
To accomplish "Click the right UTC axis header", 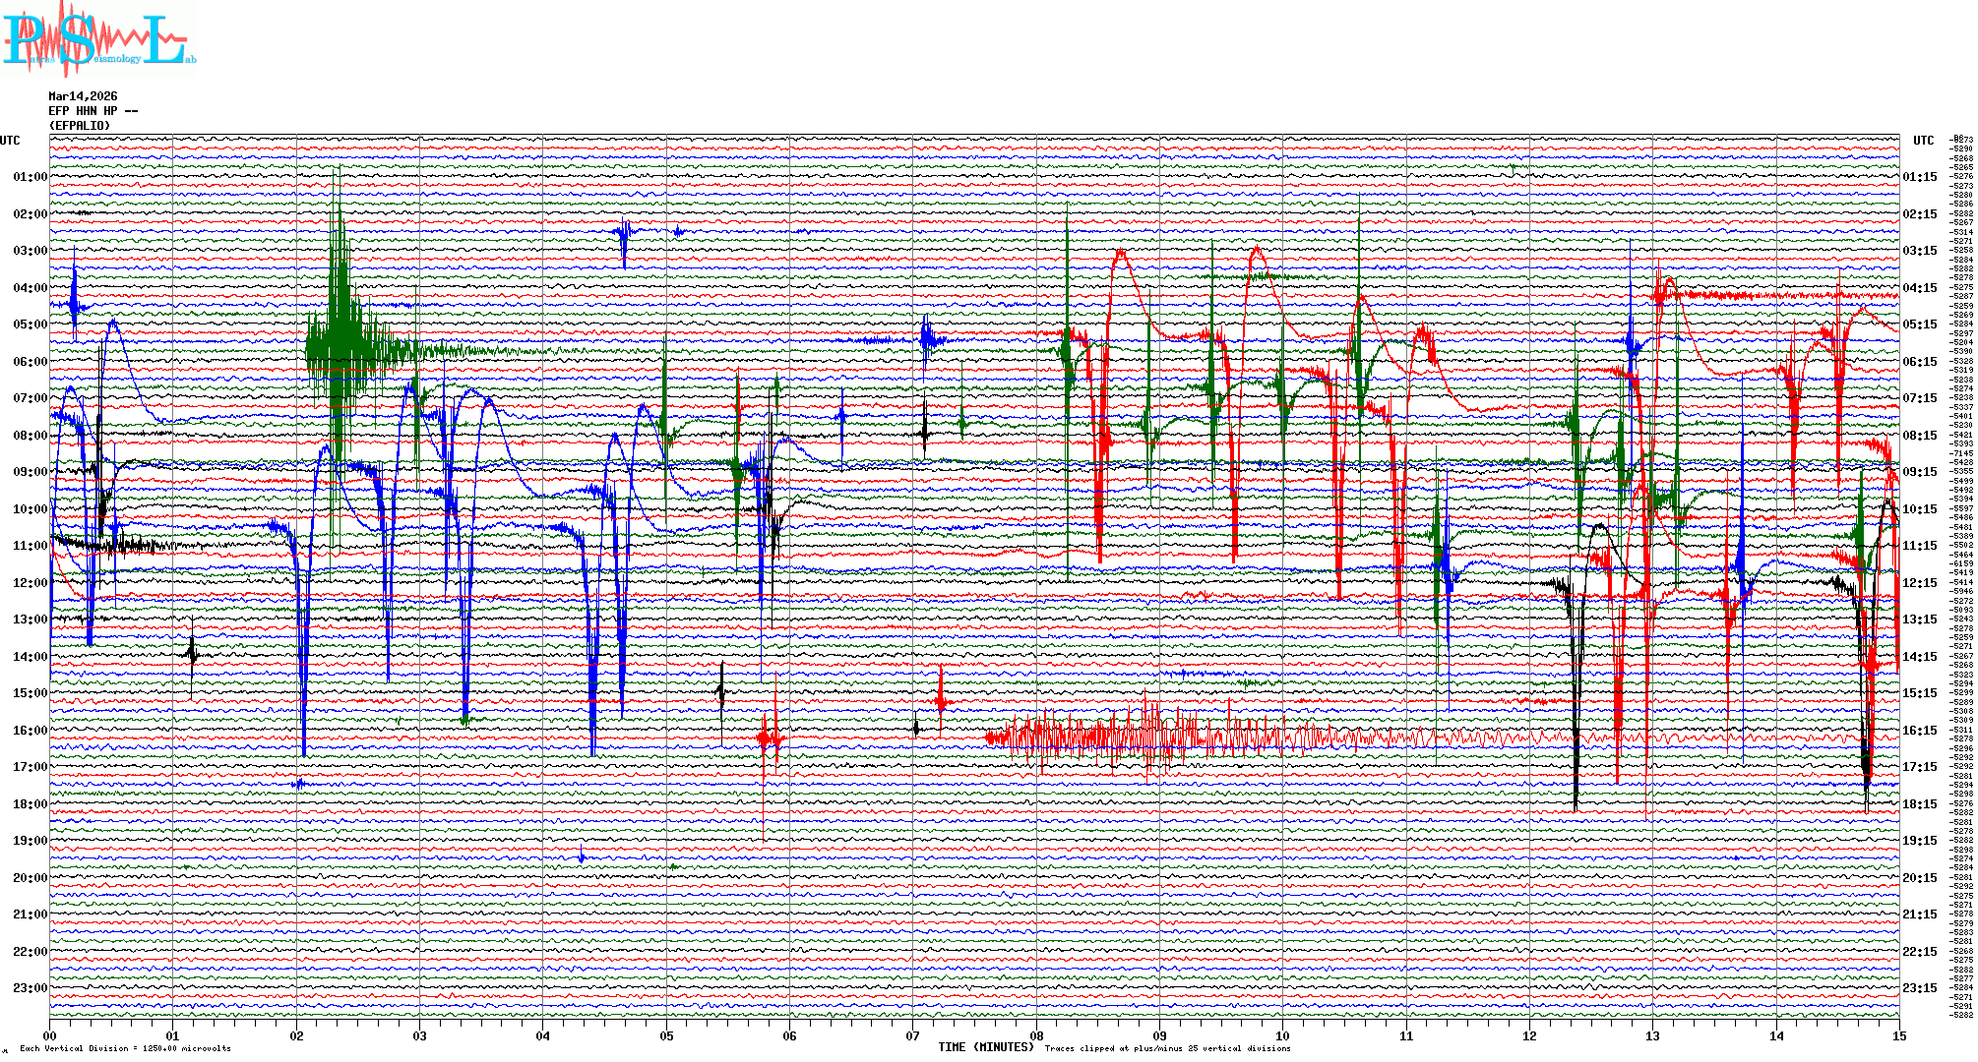I will (1923, 141).
